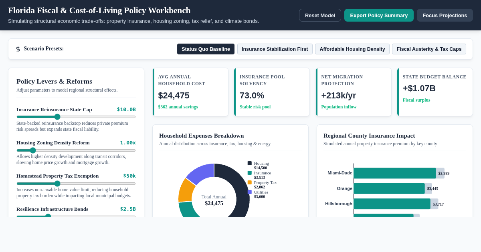
Task: Click the $3,445 Orange premium label
Action: point(432,188)
